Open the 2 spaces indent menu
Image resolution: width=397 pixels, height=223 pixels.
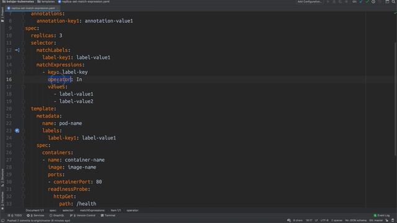(336, 221)
